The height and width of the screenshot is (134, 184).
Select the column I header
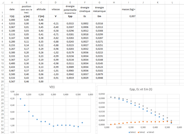click(x=128, y=2)
